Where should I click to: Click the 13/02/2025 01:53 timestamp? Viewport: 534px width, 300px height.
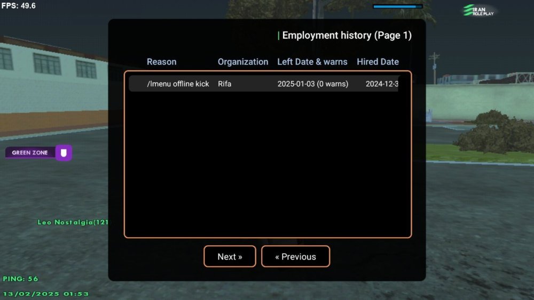(x=45, y=294)
